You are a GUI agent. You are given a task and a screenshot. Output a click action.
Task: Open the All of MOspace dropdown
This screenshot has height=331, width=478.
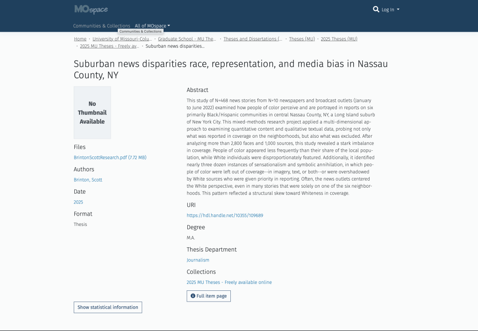[x=152, y=26]
